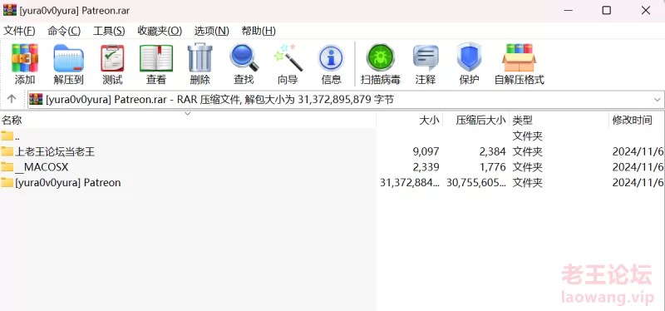Click the archive path text in address bar
The width and height of the screenshot is (665, 311).
[219, 100]
